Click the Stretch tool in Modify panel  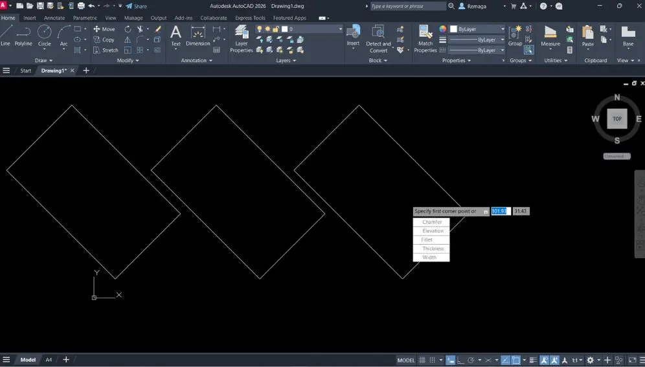click(x=106, y=50)
